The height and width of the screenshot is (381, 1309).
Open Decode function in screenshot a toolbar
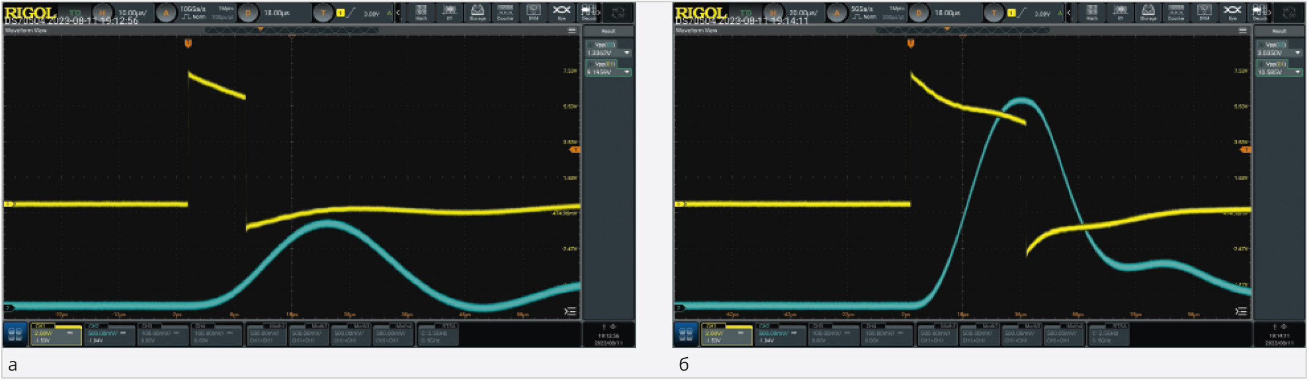(x=589, y=12)
